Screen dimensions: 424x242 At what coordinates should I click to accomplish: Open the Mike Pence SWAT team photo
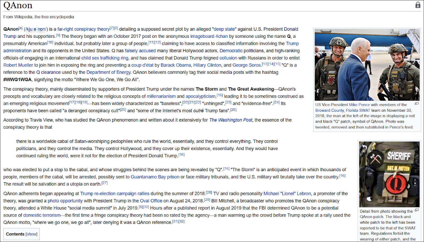coord(367,65)
